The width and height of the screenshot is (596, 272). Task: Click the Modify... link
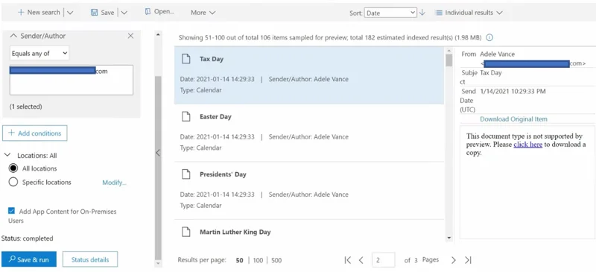pos(114,183)
